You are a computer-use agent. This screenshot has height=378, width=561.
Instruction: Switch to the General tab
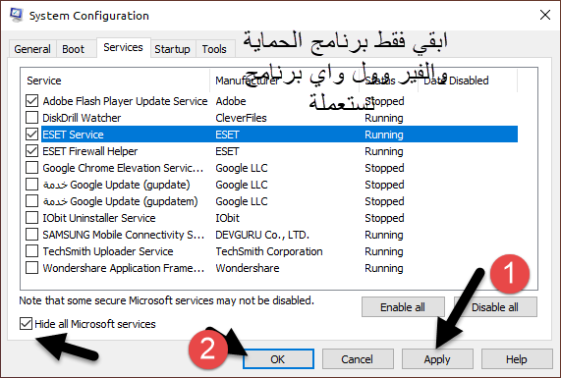pyautogui.click(x=32, y=49)
